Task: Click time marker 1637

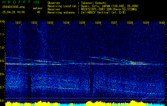Action: pyautogui.click(x=114, y=23)
